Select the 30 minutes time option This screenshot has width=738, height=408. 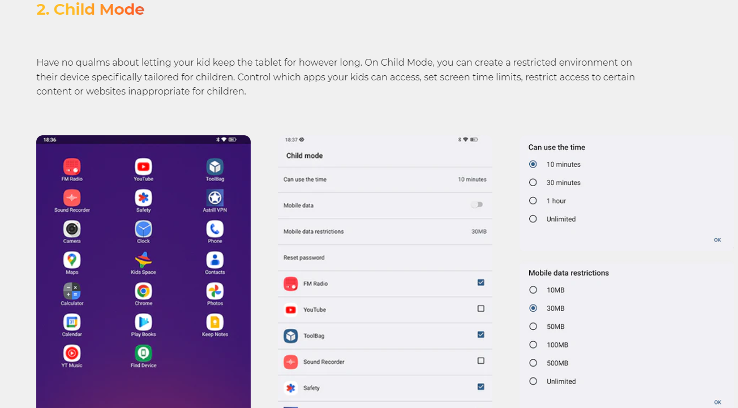click(533, 182)
